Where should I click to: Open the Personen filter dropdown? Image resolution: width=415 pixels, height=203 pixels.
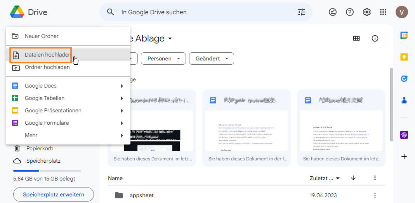tap(163, 58)
